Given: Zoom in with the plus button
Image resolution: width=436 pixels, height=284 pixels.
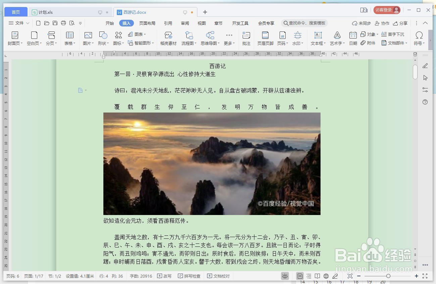Looking at the screenshot, I should (417, 276).
